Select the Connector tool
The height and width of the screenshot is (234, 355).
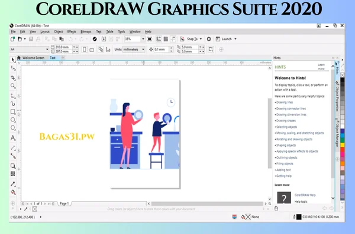(x=13, y=156)
